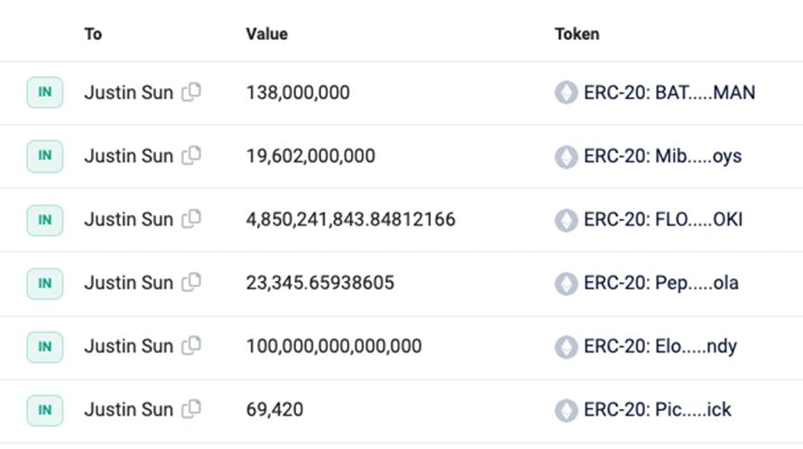Open the ERC-20: Pep.....ola token

coord(660,282)
